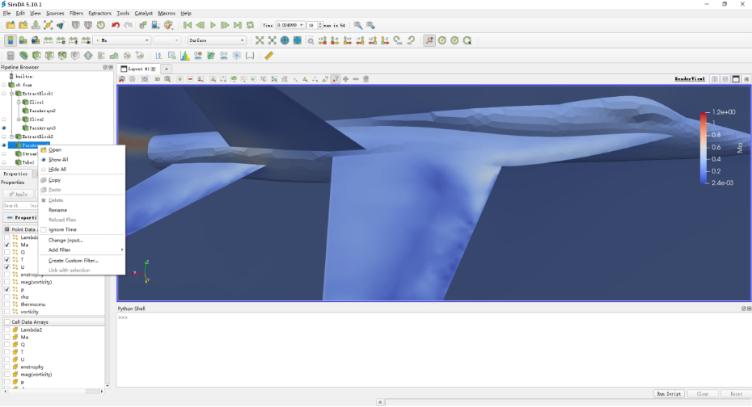Toggle the Ignore Time checkbox in context menu

click(x=44, y=230)
